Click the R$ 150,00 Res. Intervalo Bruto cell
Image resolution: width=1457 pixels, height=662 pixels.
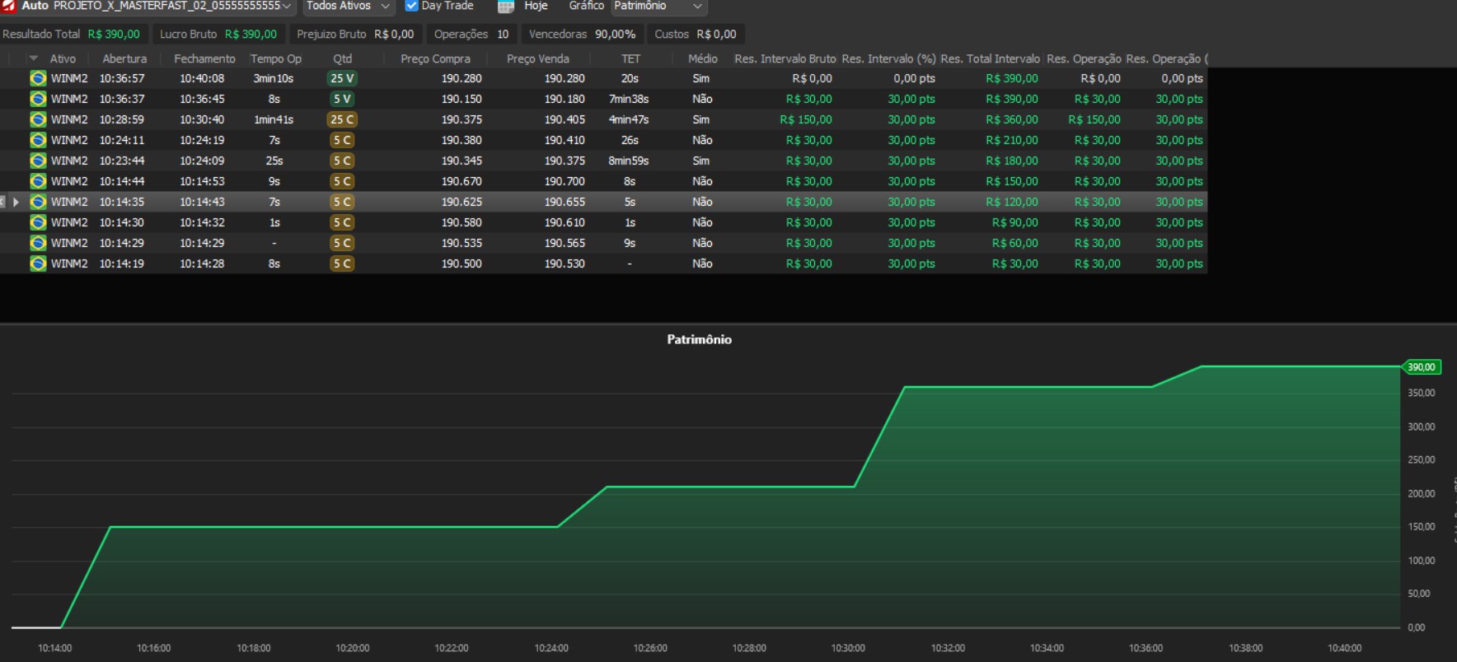806,119
